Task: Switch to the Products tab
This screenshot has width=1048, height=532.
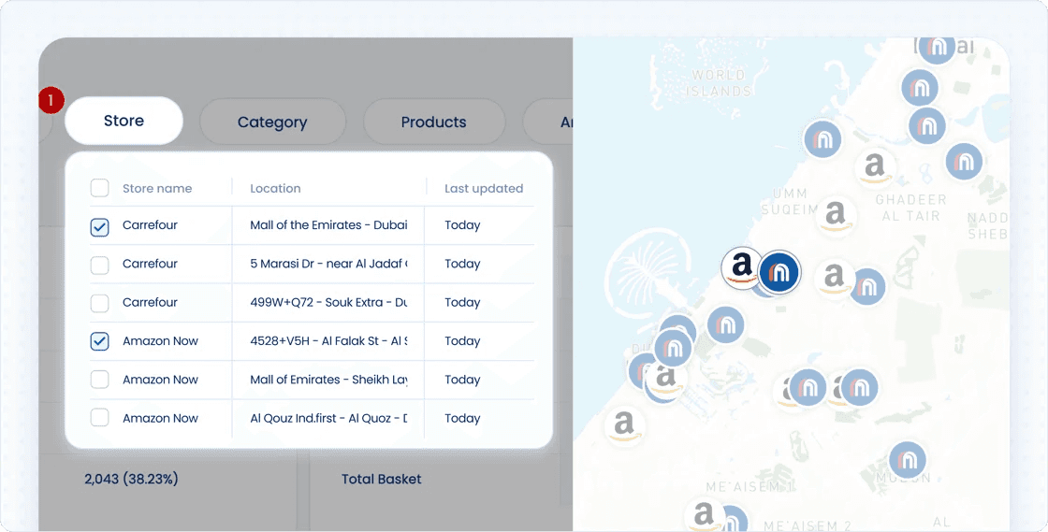Action: [x=434, y=122]
